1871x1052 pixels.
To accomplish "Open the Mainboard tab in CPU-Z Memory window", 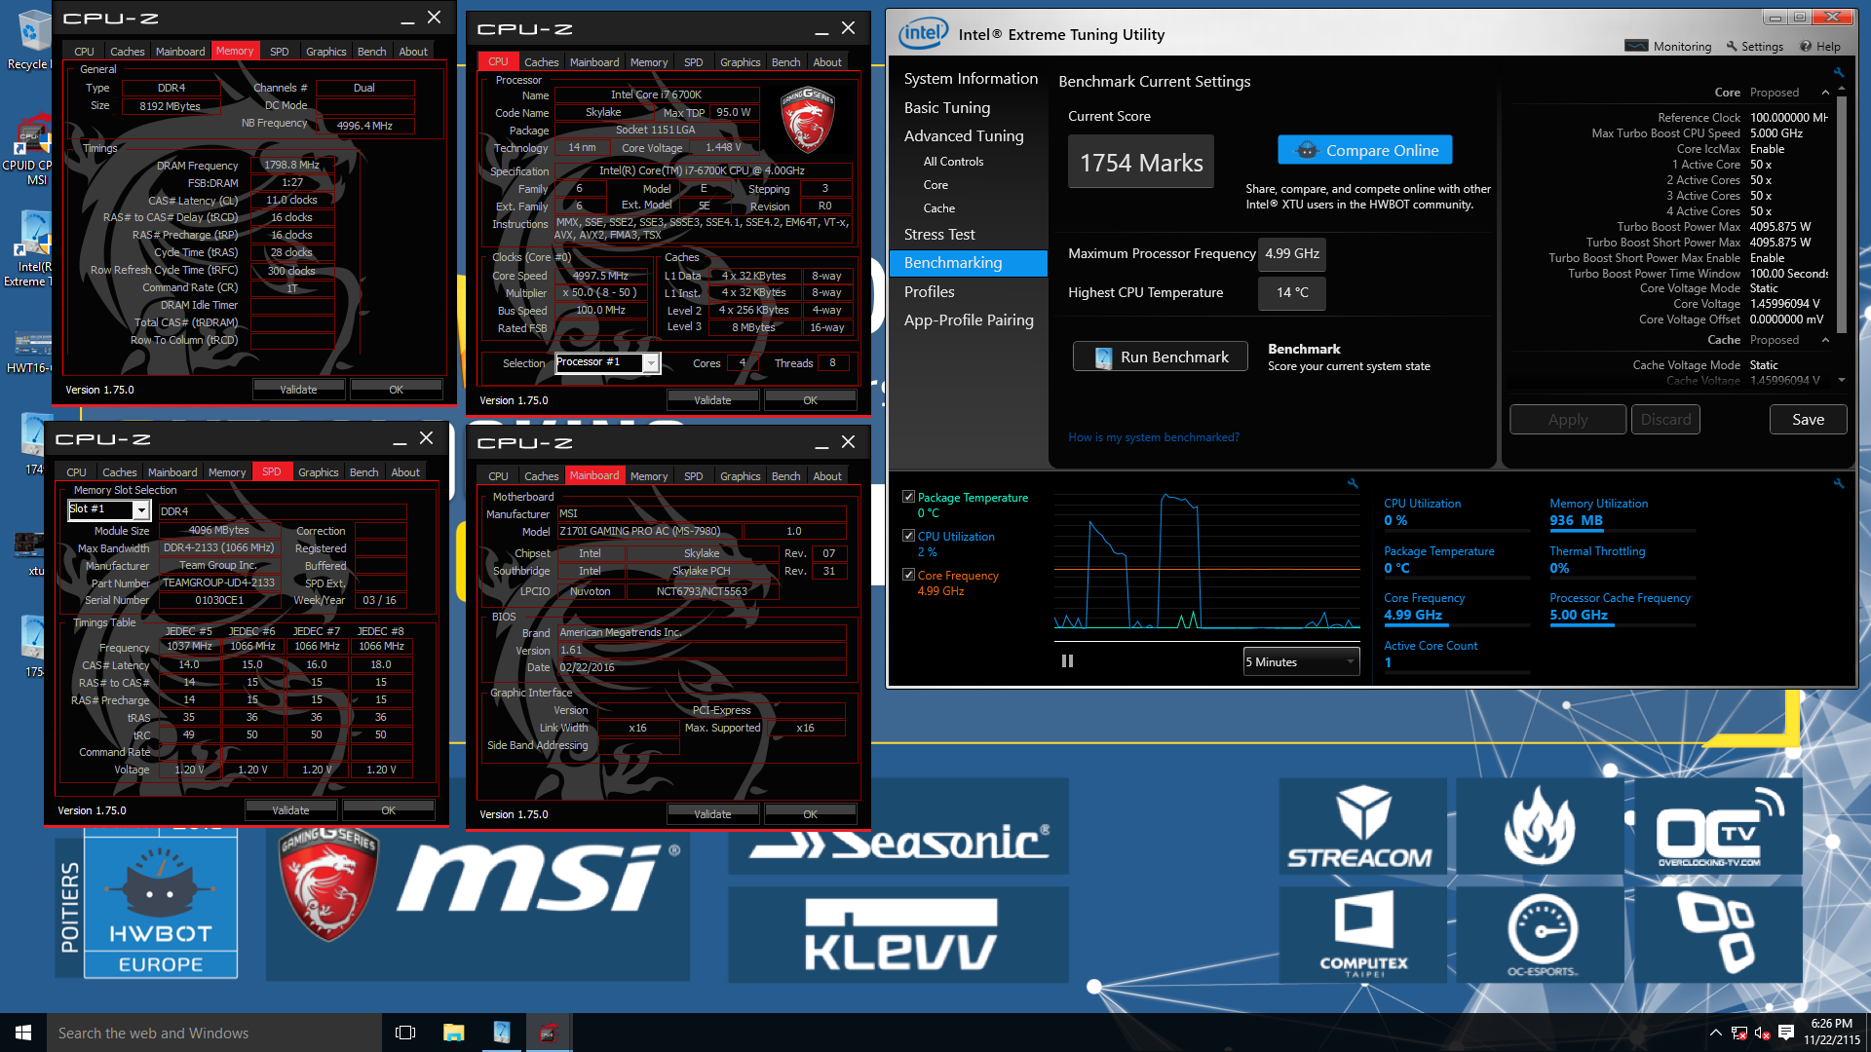I will click(180, 52).
